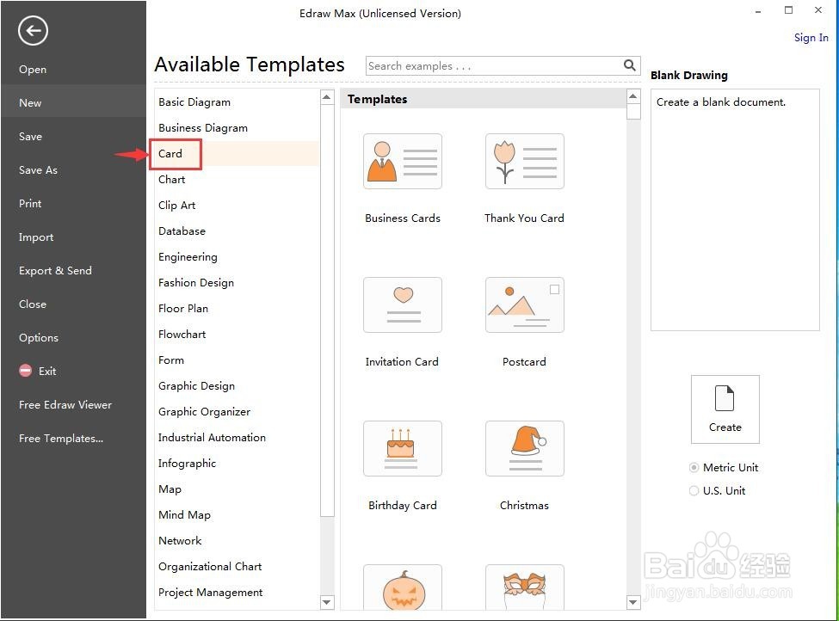The image size is (839, 621).
Task: Select the Card category
Action: (x=170, y=153)
